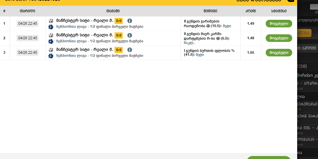Image resolution: width=318 pixels, height=159 pixels.
Task: Click row number 1 cell
Action: 4,24
